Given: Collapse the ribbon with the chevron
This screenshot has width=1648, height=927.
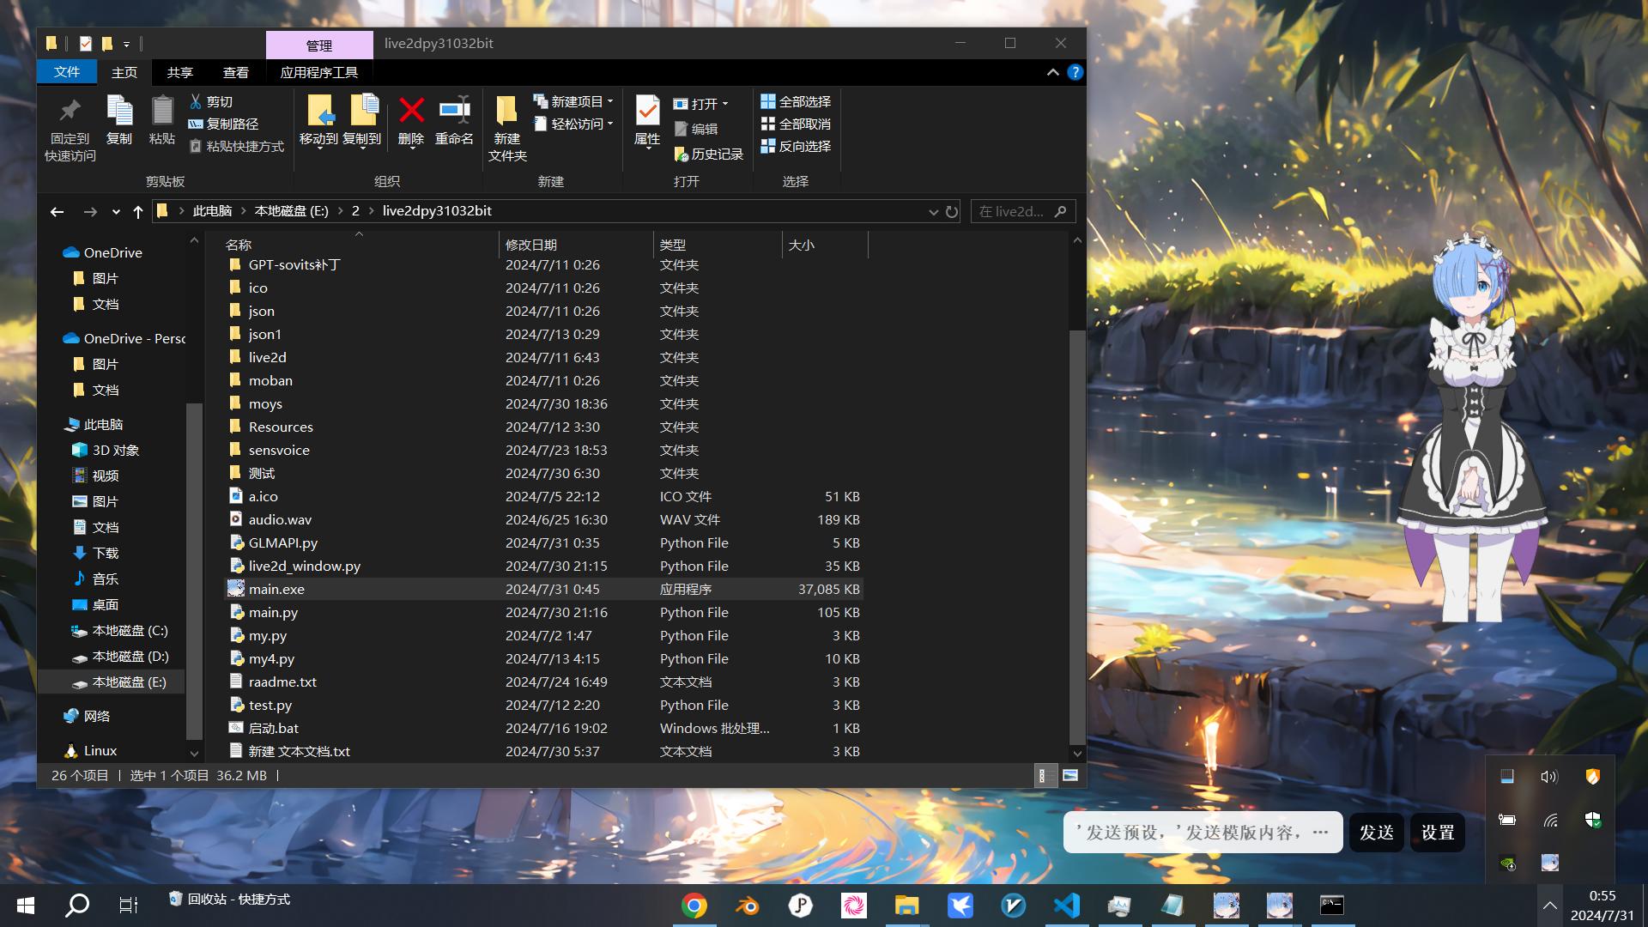Looking at the screenshot, I should tap(1052, 73).
